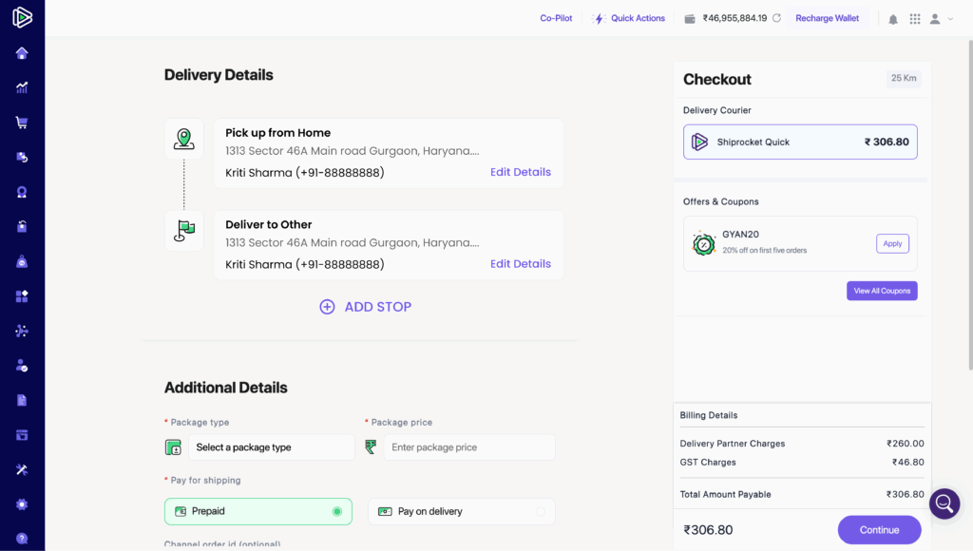Choose Shiprocket Quick delivery courier
973x551 pixels.
point(800,142)
